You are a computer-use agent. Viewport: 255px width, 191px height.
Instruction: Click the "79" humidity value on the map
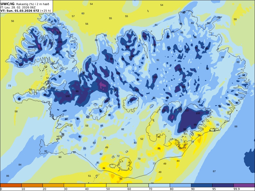tap(105, 138)
